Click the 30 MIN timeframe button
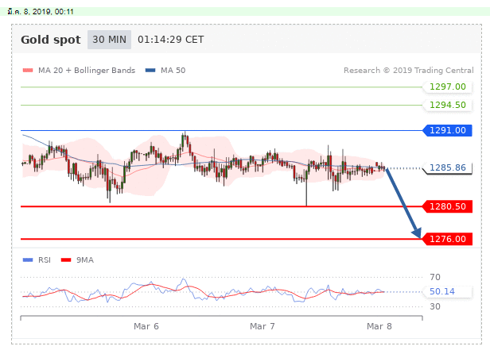Screen dimensions: 490x350 [109, 40]
